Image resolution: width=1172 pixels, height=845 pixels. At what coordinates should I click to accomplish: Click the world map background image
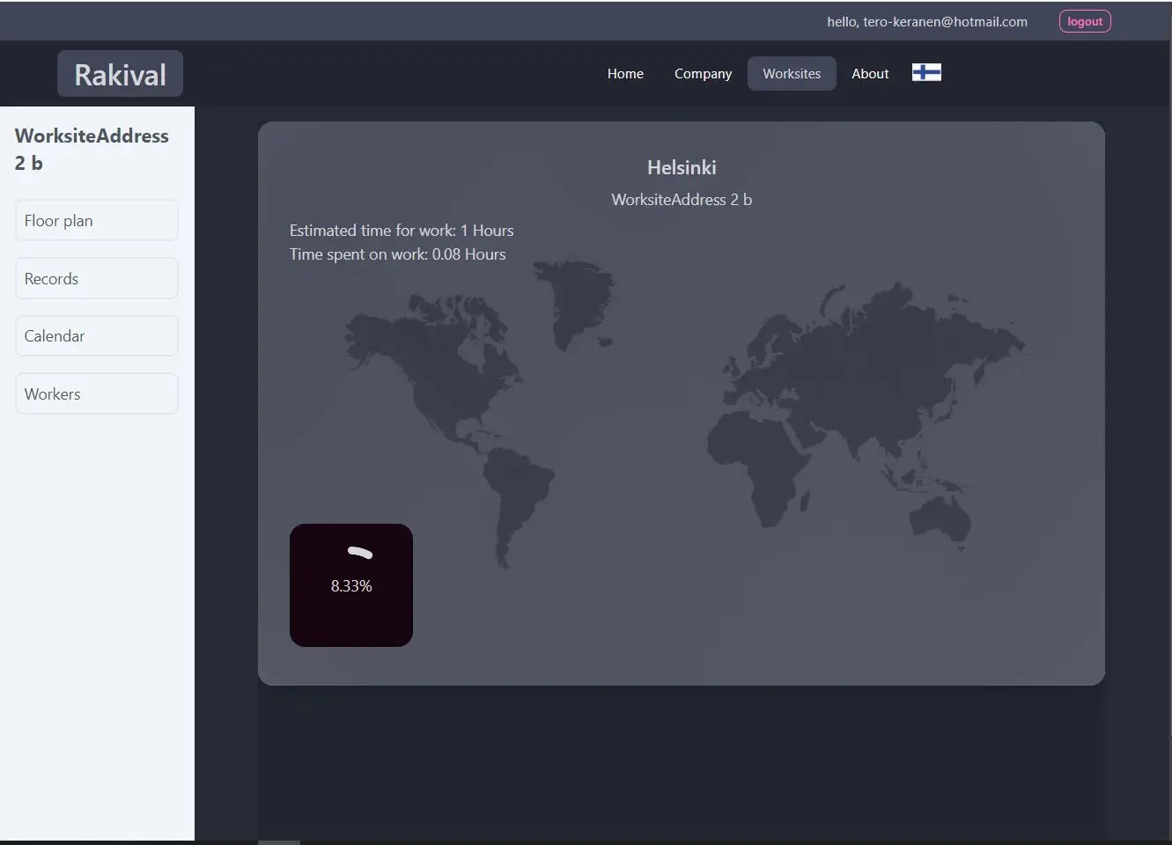[x=685, y=414]
